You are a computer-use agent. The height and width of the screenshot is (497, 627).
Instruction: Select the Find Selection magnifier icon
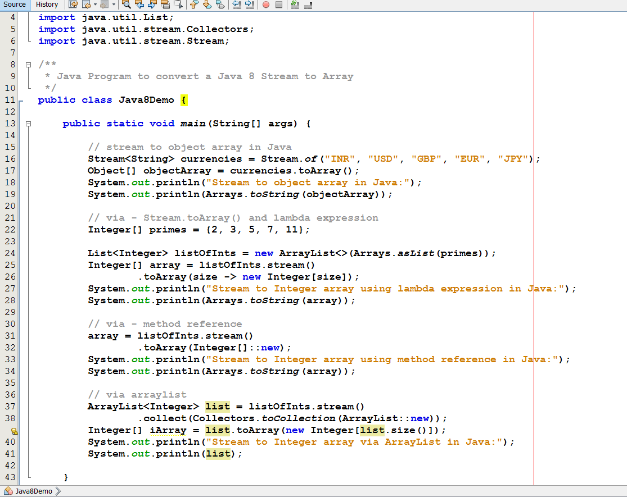[126, 4]
